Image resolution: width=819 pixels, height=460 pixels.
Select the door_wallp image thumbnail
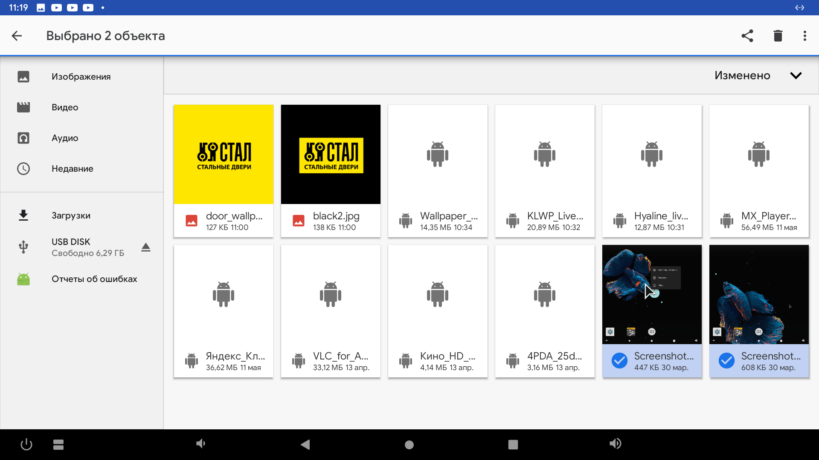tap(224, 154)
